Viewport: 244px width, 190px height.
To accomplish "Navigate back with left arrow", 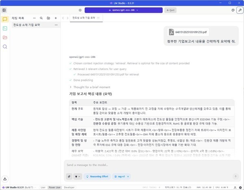I will coord(63,18).
